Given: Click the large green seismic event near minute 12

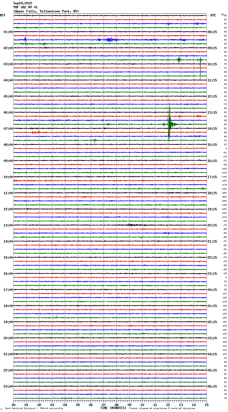Looking at the screenshot, I should click(x=169, y=124).
